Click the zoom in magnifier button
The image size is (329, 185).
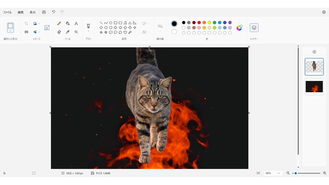click(325, 173)
